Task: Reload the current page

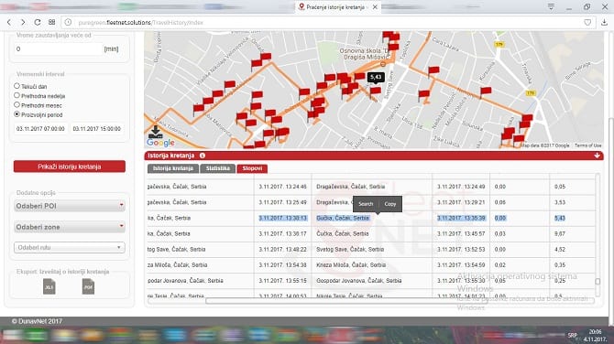Action: (x=38, y=22)
